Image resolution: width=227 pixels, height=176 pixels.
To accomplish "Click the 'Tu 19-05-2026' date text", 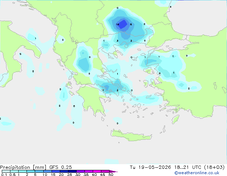I will pos(150,167).
